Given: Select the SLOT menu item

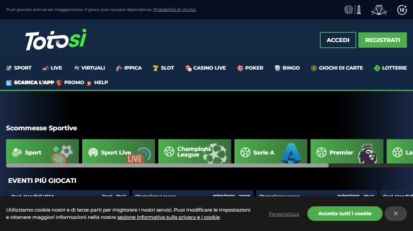Looking at the screenshot, I should click(x=164, y=68).
